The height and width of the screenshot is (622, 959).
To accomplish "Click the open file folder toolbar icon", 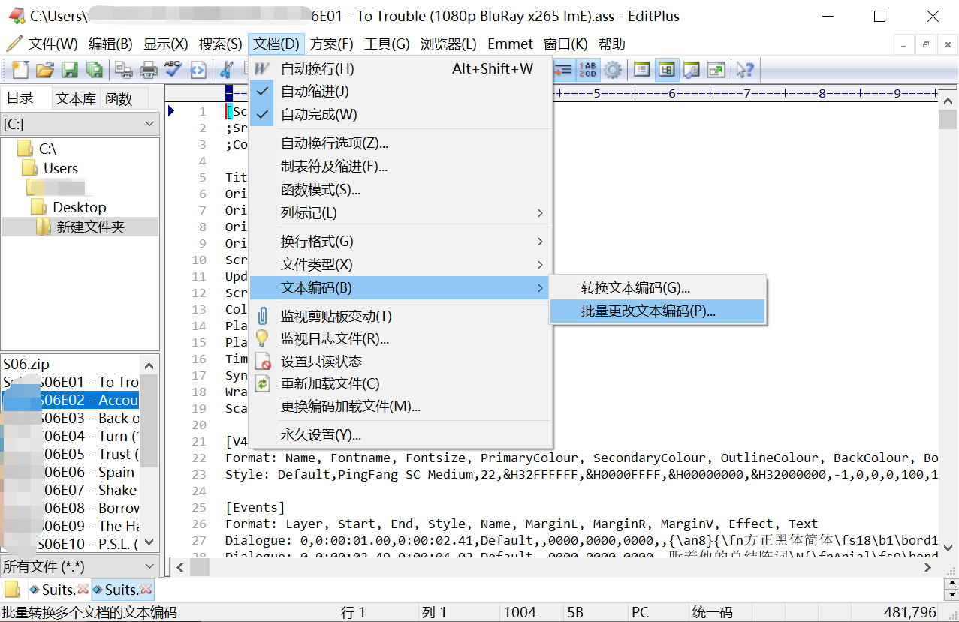I will click(45, 70).
